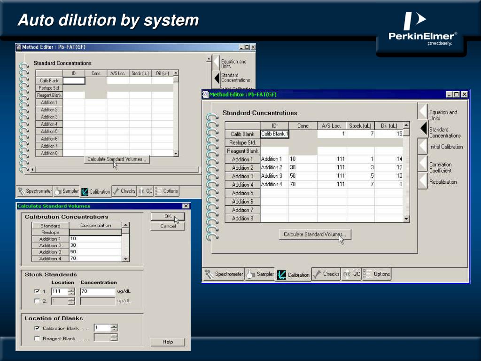Click Equation and Units arrow in back window
This screenshot has width=481, height=361.
(x=216, y=63)
